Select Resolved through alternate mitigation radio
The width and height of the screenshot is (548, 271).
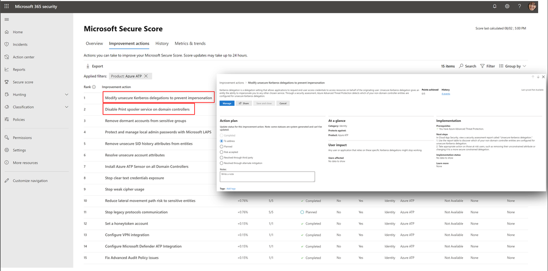pyautogui.click(x=222, y=163)
